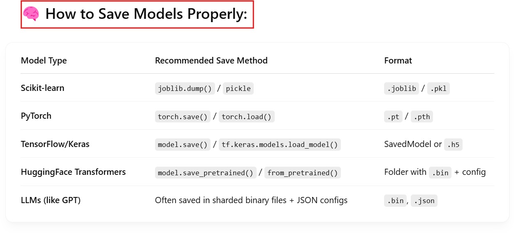Click the "How to Save Models Properly" heading
This screenshot has height=233, width=514.
pyautogui.click(x=146, y=14)
